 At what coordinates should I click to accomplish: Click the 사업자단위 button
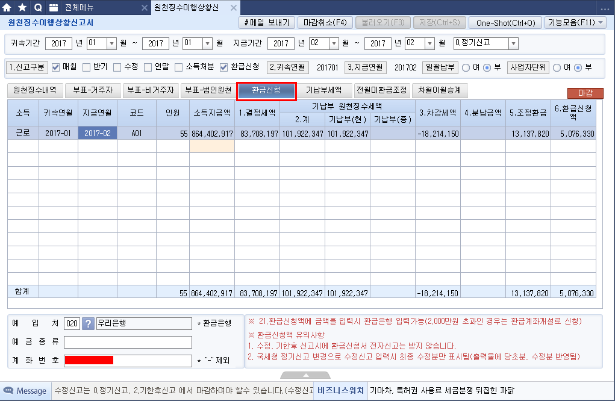tap(528, 67)
